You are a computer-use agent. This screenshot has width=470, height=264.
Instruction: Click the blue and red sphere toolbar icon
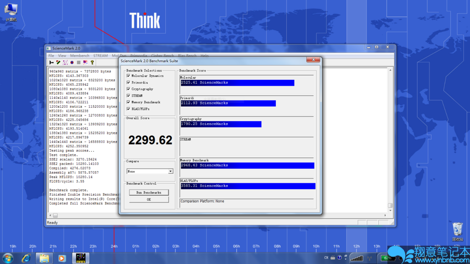click(72, 62)
